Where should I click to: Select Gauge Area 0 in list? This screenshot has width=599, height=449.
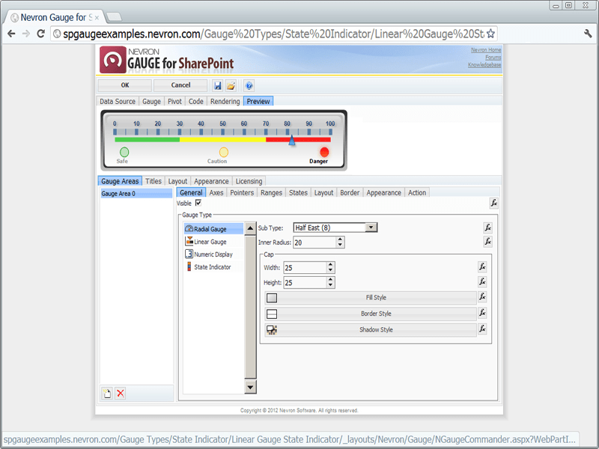point(136,194)
